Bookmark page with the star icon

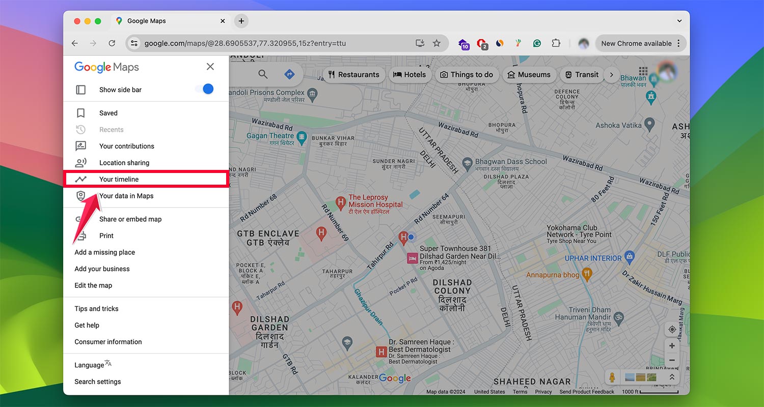pos(436,43)
